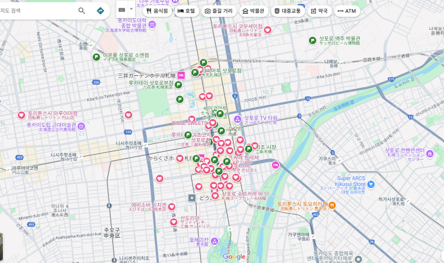Filter by 박물관 category chip
The image size is (444, 263).
(x=253, y=11)
